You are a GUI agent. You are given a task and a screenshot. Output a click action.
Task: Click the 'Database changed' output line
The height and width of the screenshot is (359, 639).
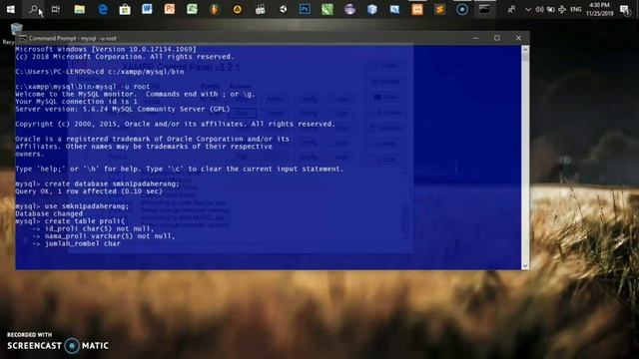click(x=49, y=213)
